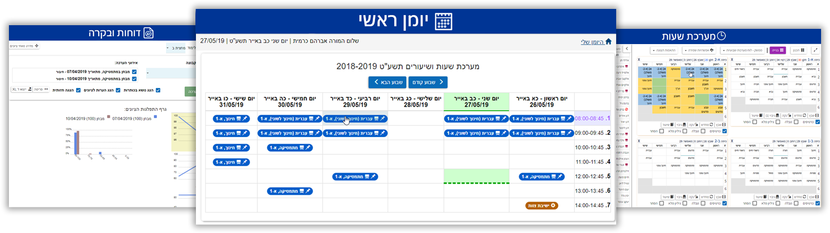Image resolution: width=830 pixels, height=233 pixels.
Task: Click desk icon on Friday 11:00 חינוך lesson
Action: [239, 162]
